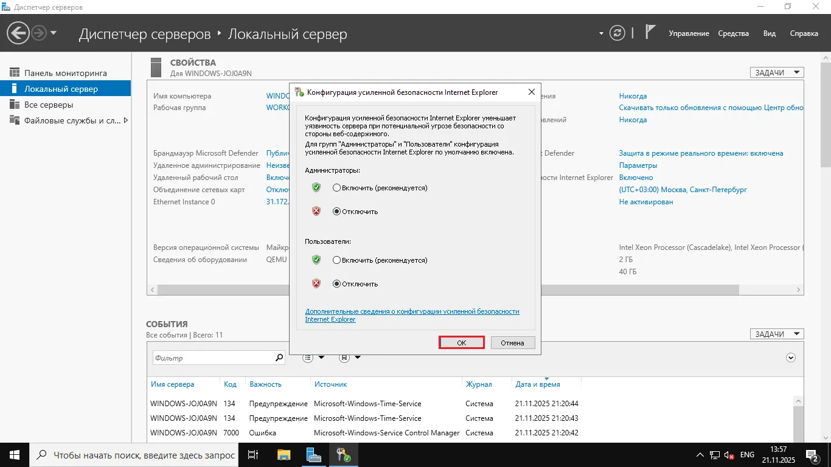Click OK to confirm the dialog
The height and width of the screenshot is (467, 831).
point(461,342)
